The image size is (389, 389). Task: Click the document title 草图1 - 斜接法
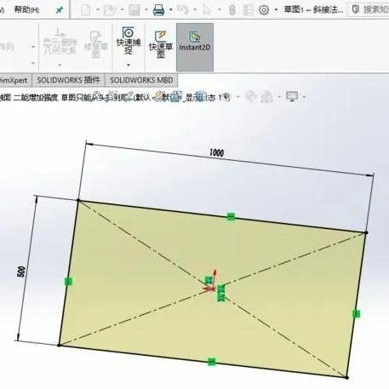click(313, 10)
